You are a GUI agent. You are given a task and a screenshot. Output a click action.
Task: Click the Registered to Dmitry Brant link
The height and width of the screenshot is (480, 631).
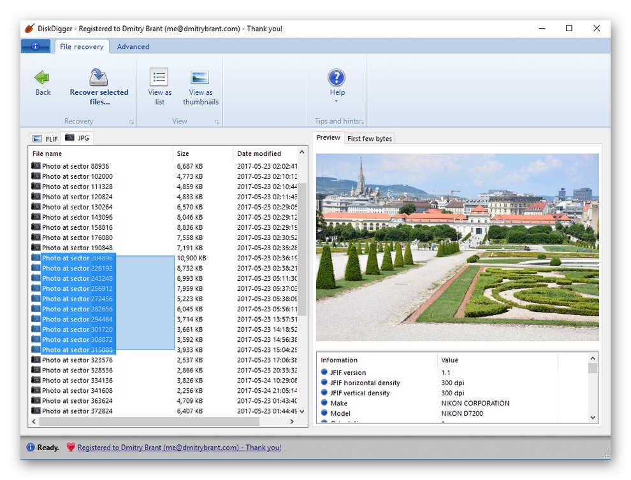point(179,448)
